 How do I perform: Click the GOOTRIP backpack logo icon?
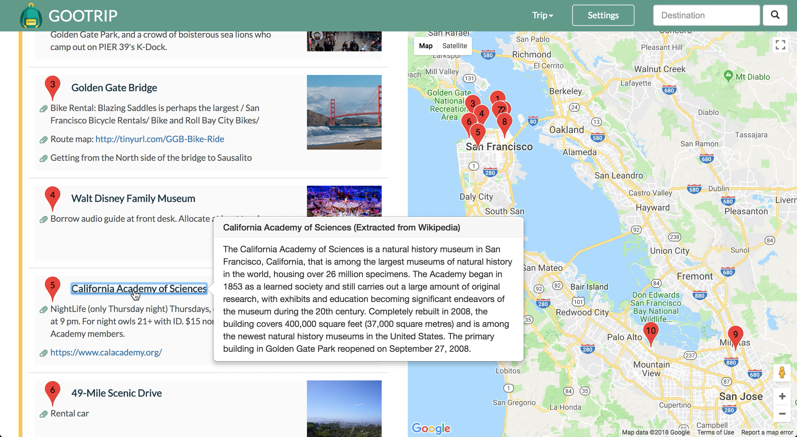pyautogui.click(x=31, y=16)
